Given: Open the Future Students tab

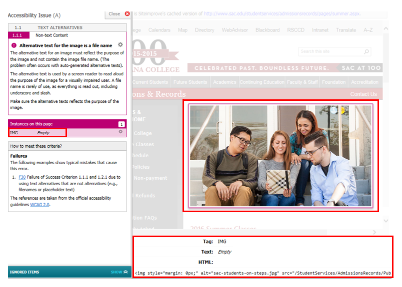Looking at the screenshot, I should pos(190,82).
